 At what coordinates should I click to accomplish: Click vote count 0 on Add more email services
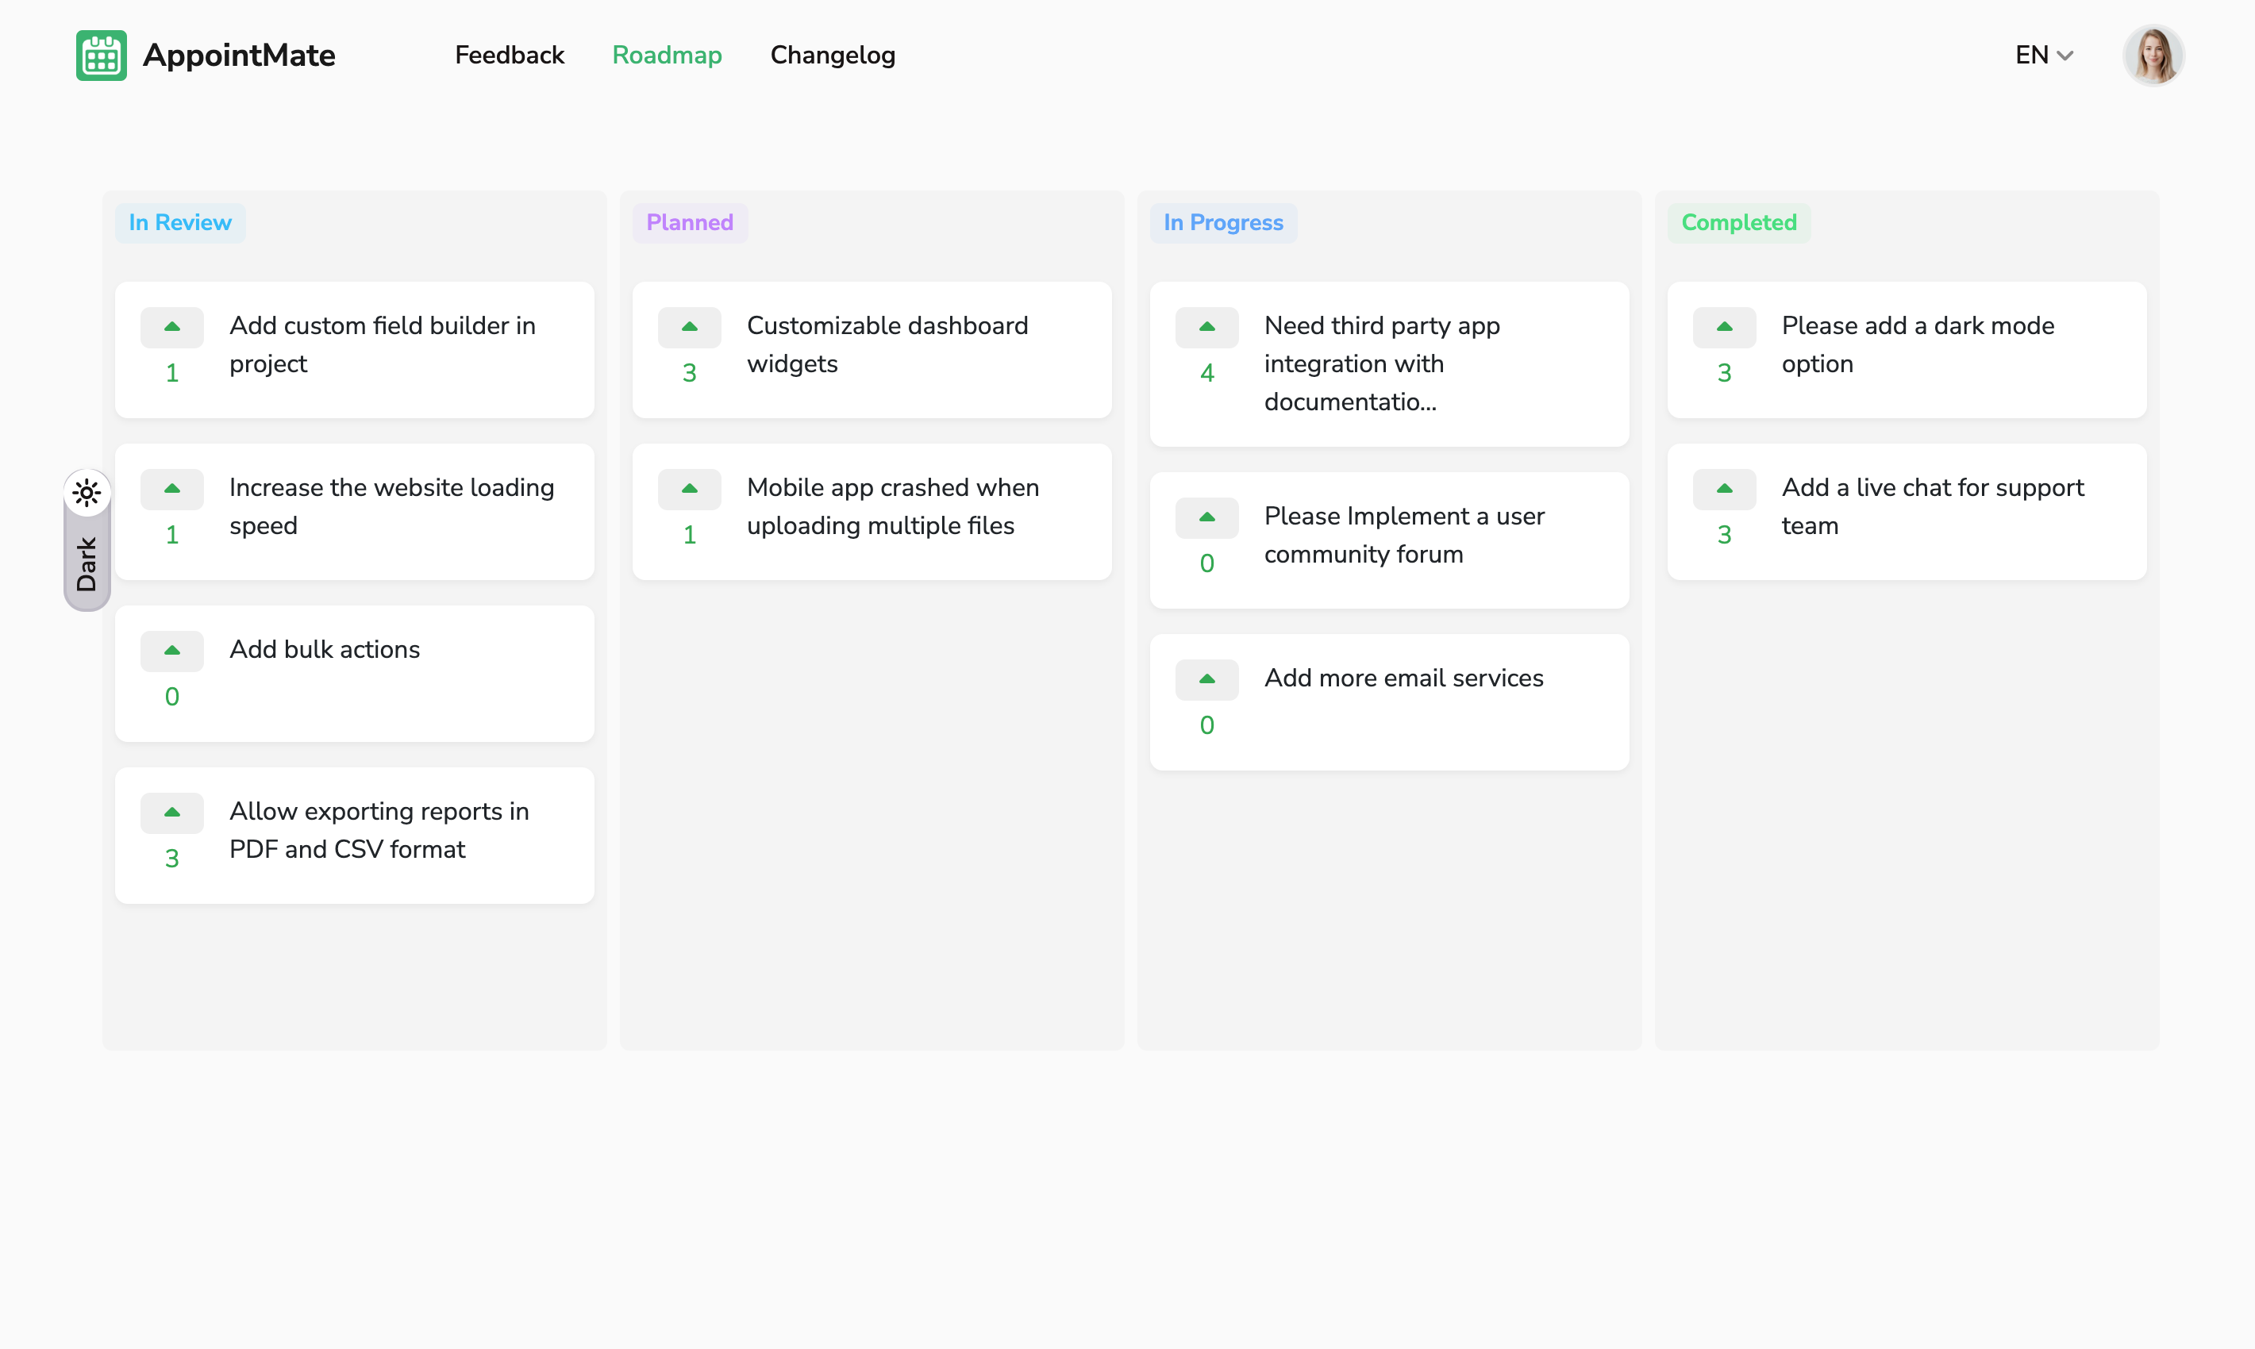pos(1206,724)
